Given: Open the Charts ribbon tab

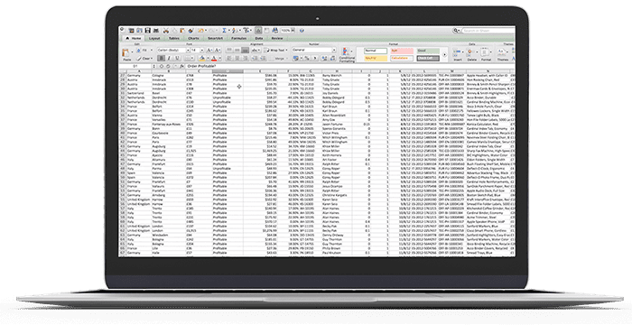Looking at the screenshot, I should click(193, 38).
